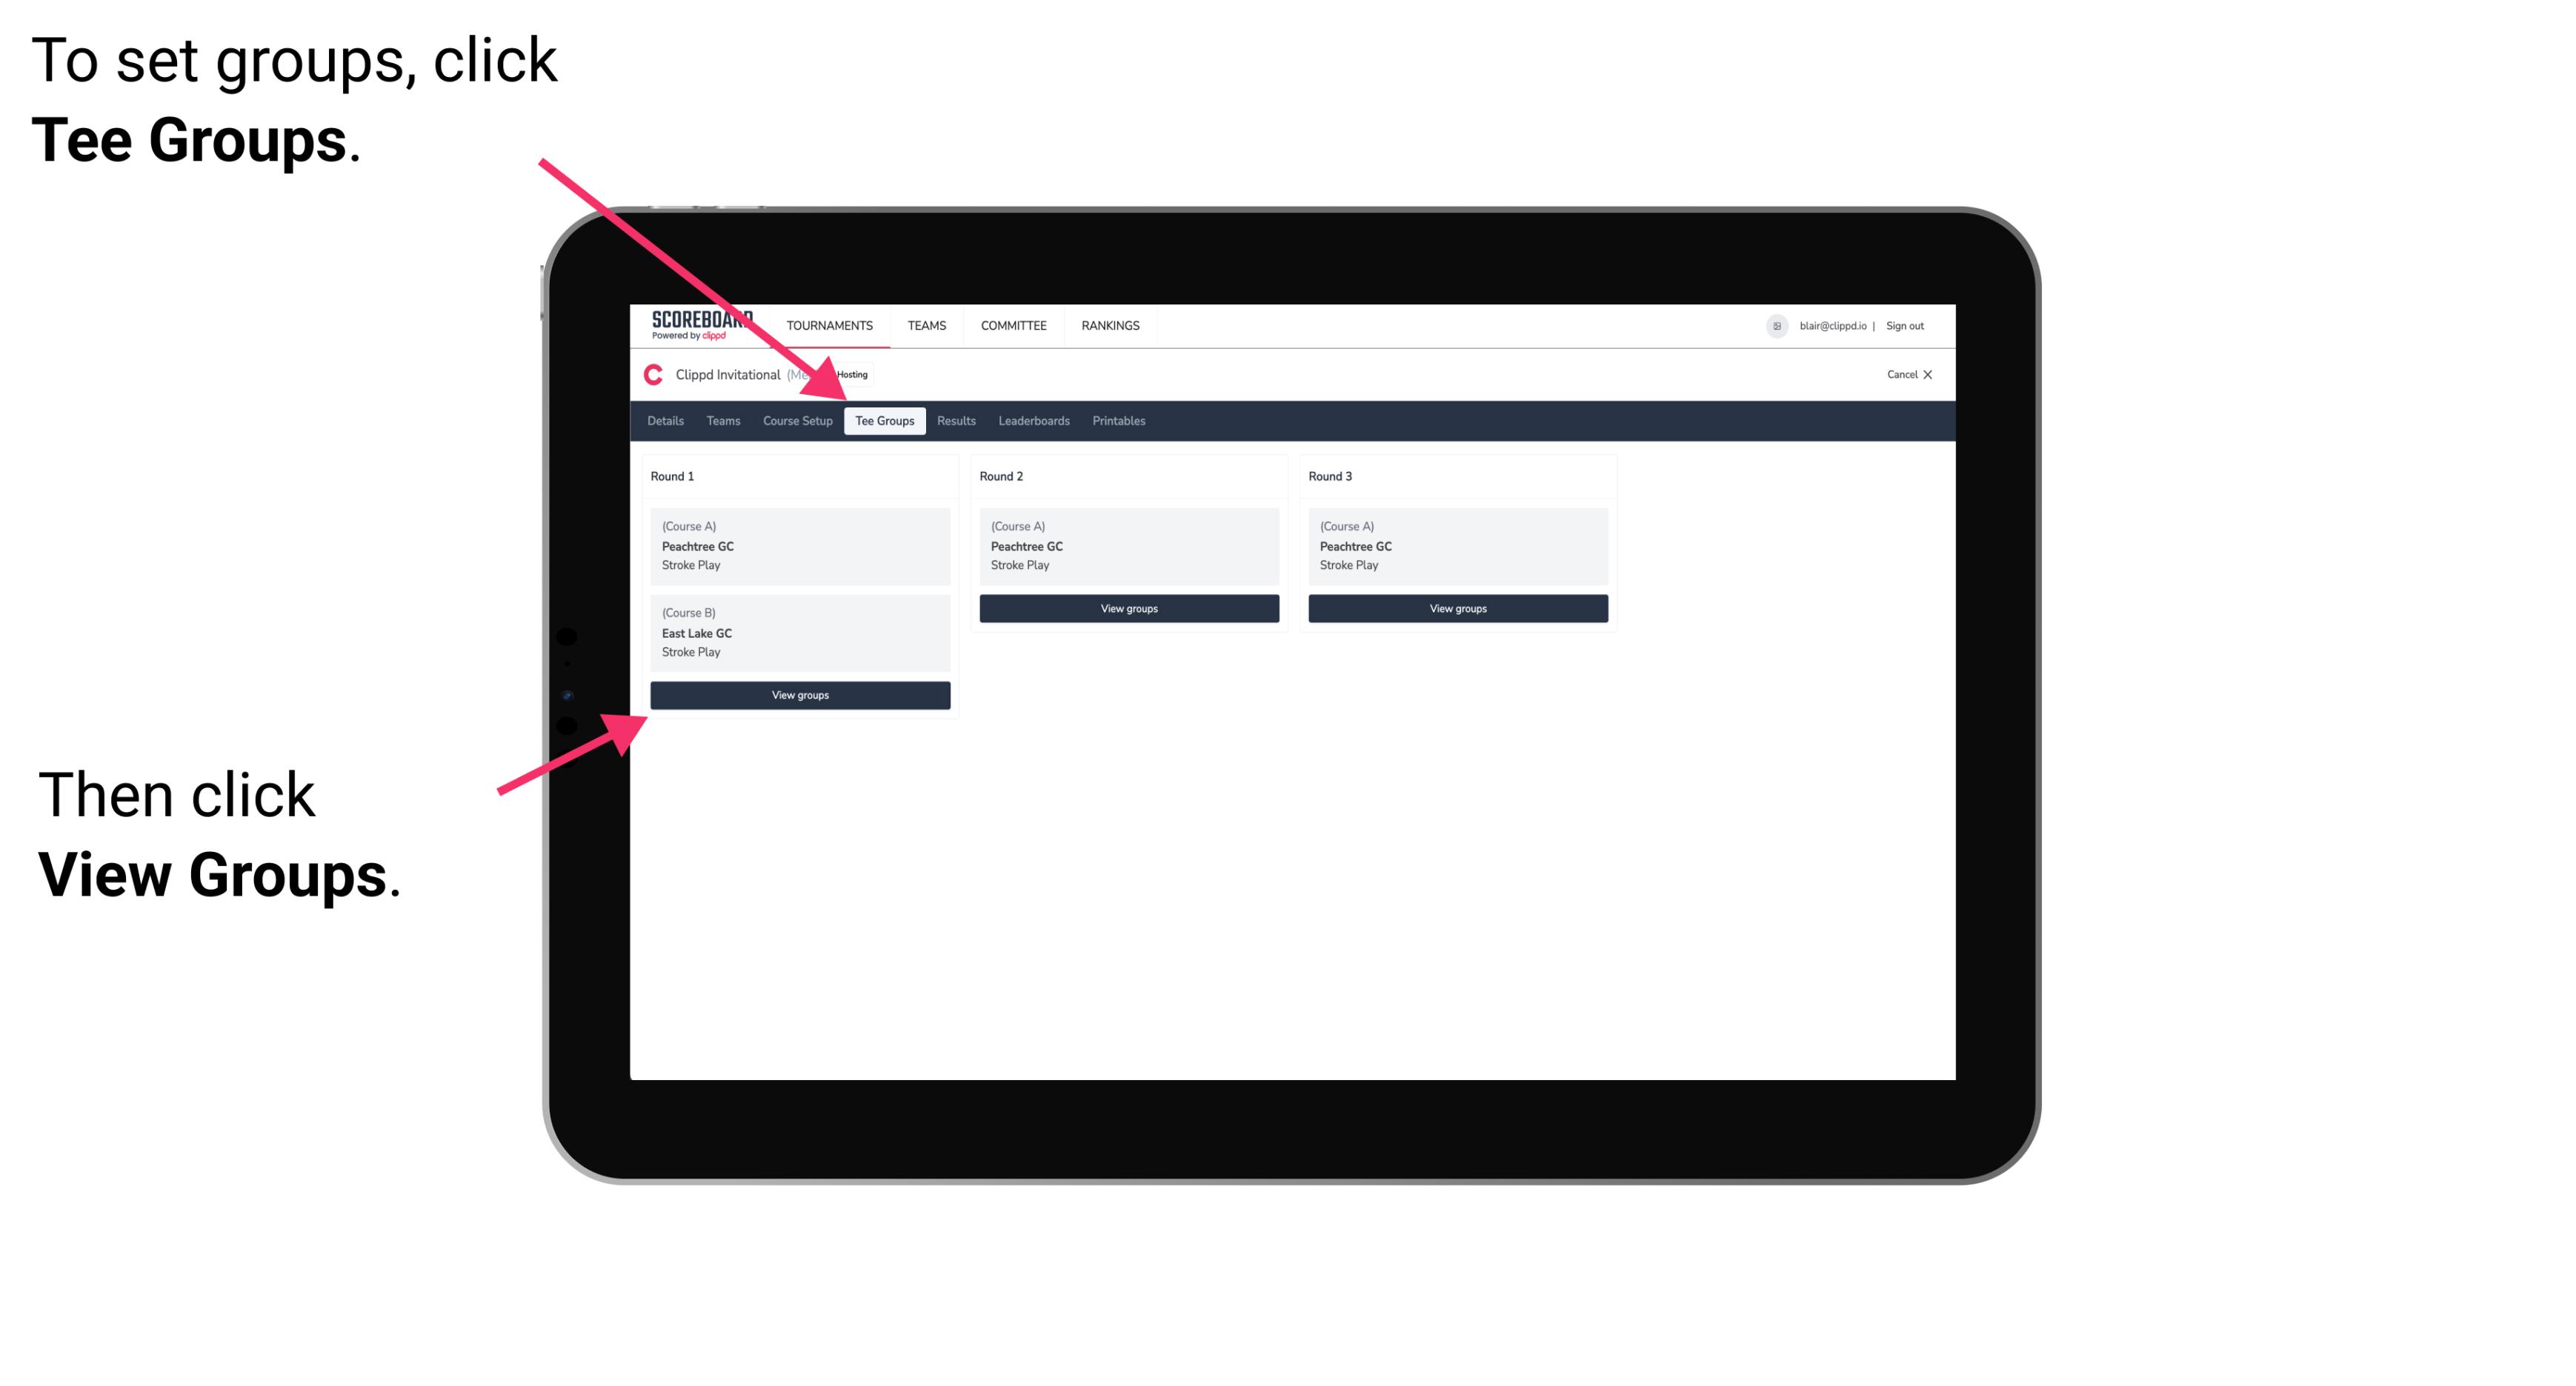Click the Course Setup tab icon
Screen dimensions: 2576x1386
pos(796,422)
